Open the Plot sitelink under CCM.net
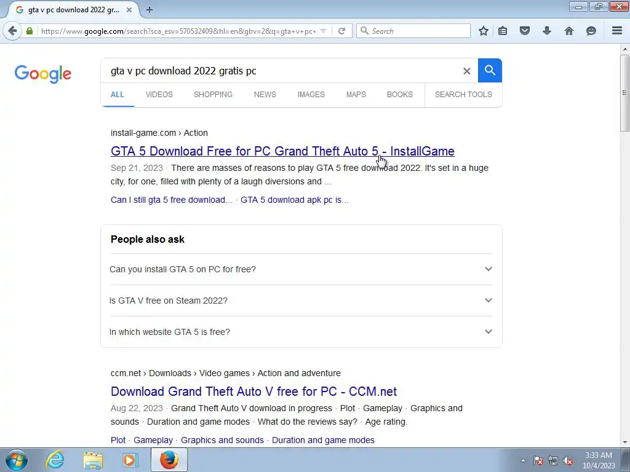630x472 pixels. 118,440
